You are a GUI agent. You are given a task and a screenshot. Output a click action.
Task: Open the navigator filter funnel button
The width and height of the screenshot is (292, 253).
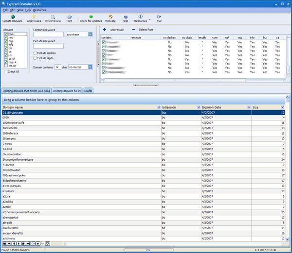point(48,243)
